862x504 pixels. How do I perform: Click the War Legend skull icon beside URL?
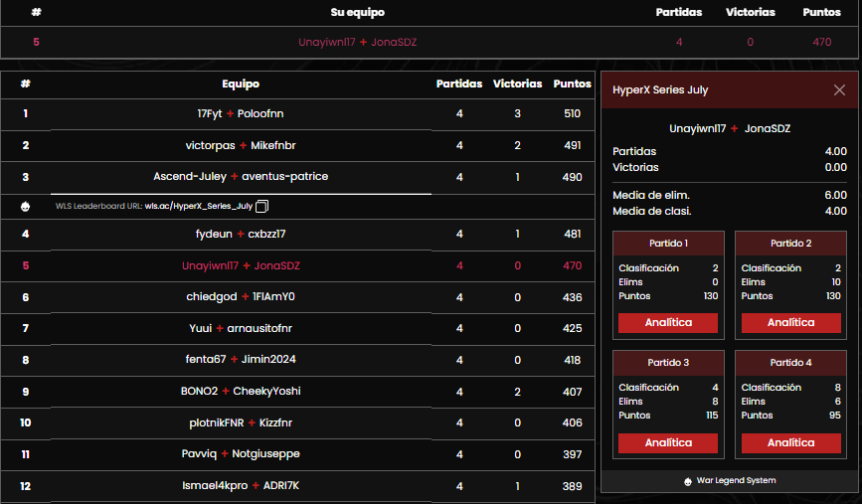coord(25,207)
